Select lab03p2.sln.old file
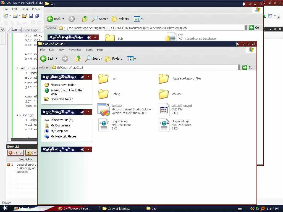The image size is (283, 212). pos(175,109)
